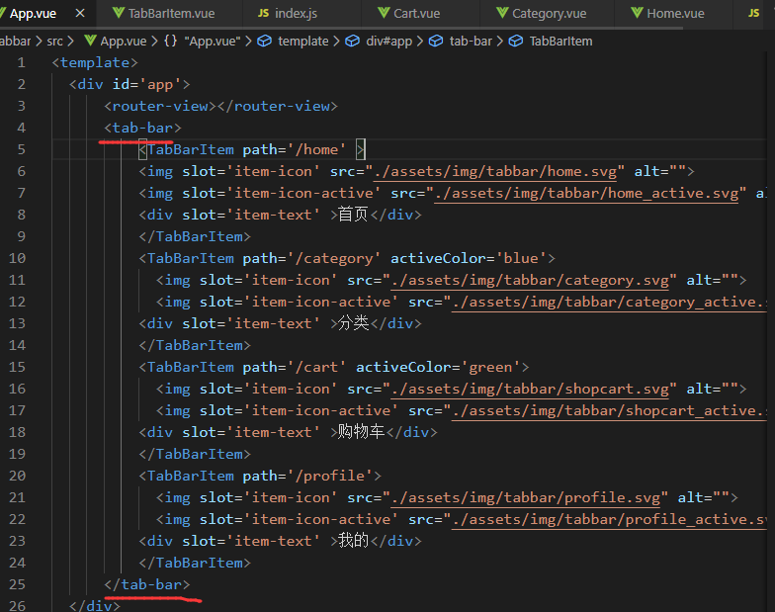Click the Vue icon on TabBarItem.vue tab
Image resolution: width=775 pixels, height=612 pixels.
point(117,14)
